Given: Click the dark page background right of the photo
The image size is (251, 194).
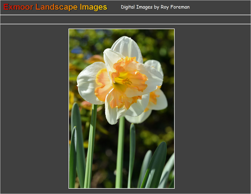Looking at the screenshot, I should click(x=212, y=109).
